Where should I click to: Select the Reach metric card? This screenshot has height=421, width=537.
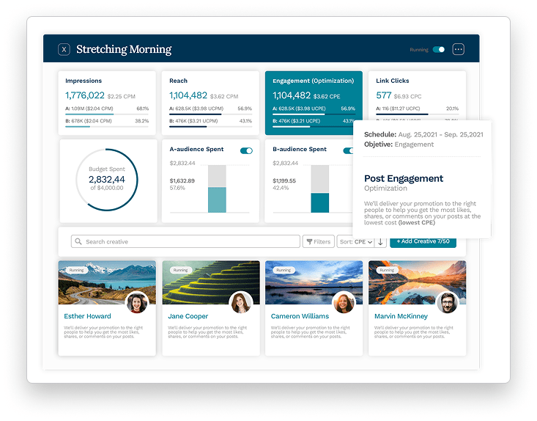coord(210,103)
